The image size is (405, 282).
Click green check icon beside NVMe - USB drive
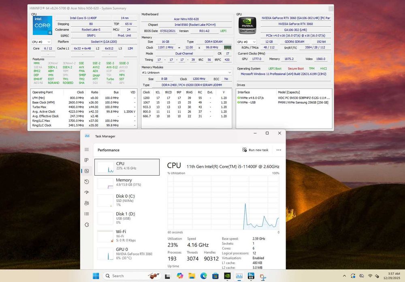coord(239,102)
